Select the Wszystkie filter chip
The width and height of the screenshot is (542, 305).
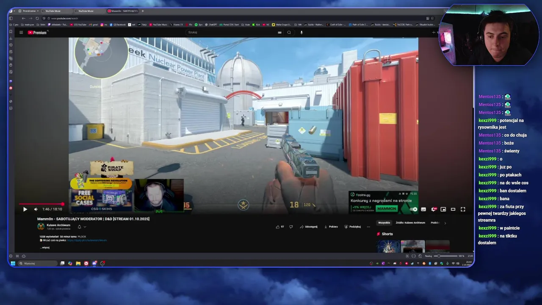pyautogui.click(x=384, y=222)
